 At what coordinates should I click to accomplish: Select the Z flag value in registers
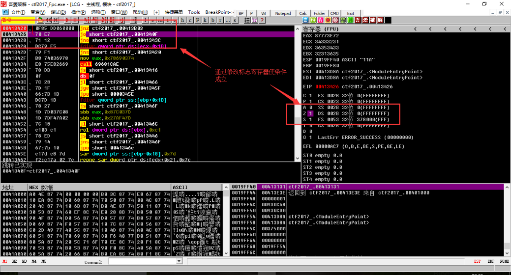pyautogui.click(x=310, y=113)
